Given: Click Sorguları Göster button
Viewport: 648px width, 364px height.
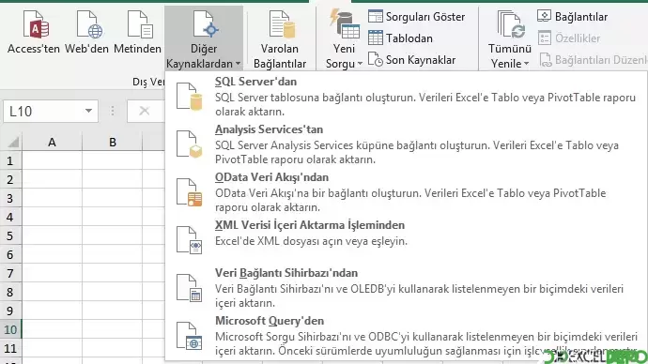Looking at the screenshot, I should pos(417,17).
